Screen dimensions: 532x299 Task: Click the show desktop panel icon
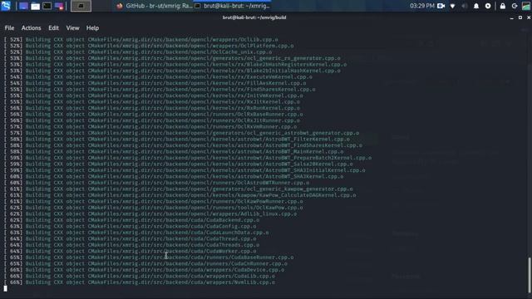tap(23, 6)
